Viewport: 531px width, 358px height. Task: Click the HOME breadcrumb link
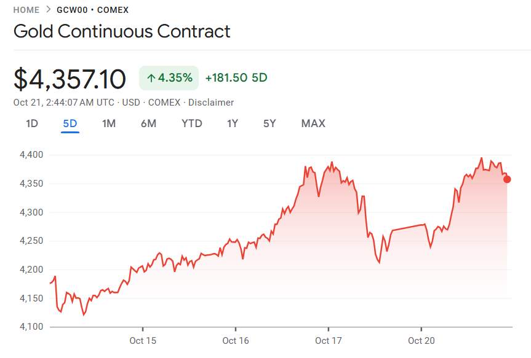click(x=26, y=10)
